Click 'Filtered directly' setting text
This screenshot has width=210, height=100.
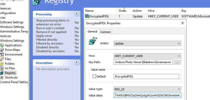(47, 40)
